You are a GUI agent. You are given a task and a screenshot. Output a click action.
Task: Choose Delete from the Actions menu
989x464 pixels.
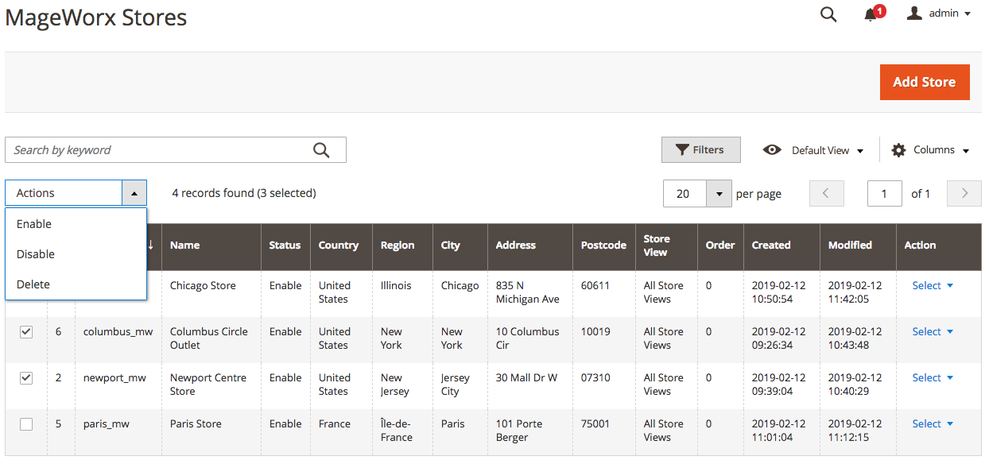[x=76, y=284]
